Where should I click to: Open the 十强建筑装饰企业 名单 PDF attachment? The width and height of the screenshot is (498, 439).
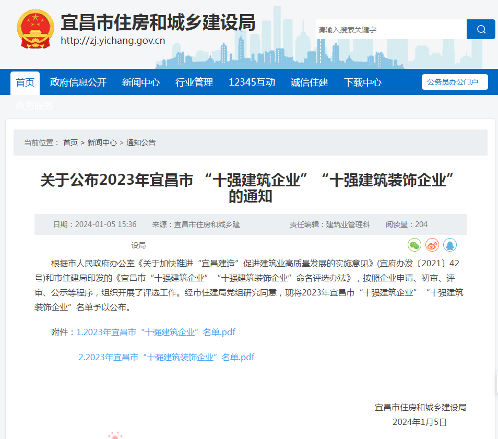[x=167, y=357]
